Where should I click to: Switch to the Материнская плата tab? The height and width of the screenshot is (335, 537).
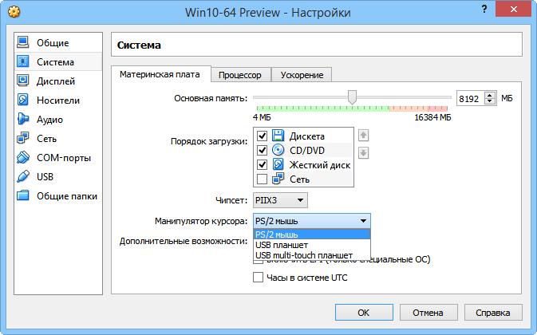point(160,74)
